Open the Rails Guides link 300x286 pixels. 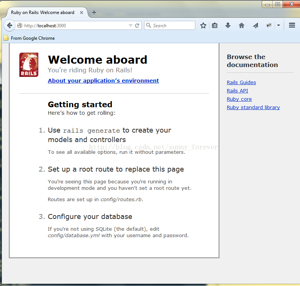pyautogui.click(x=241, y=82)
